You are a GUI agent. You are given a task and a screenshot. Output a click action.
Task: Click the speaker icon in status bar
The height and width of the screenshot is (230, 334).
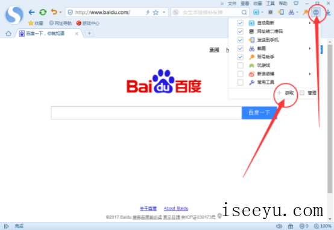pos(279,226)
